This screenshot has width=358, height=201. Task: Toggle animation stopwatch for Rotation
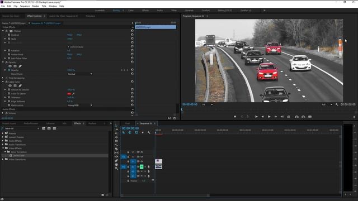click(9, 50)
